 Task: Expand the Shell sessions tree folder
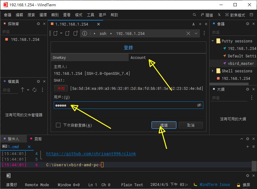(x=213, y=71)
